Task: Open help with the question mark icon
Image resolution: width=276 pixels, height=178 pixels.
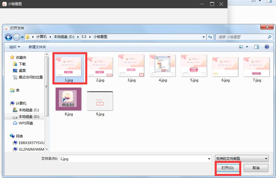Action: pyautogui.click(x=267, y=47)
